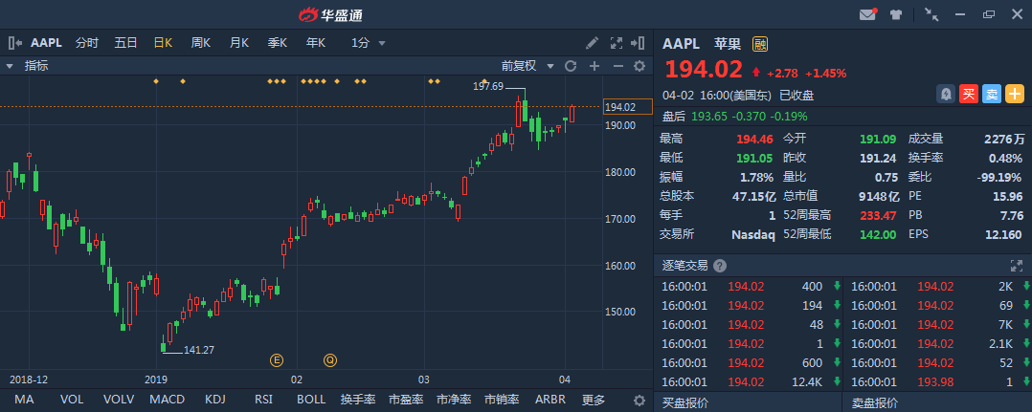This screenshot has height=412, width=1032.
Task: Click first yellow diamond event marker
Action: pyautogui.click(x=156, y=81)
